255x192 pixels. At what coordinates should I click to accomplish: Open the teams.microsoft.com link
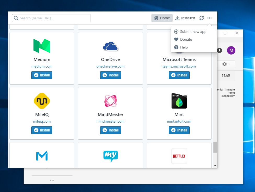179,66
